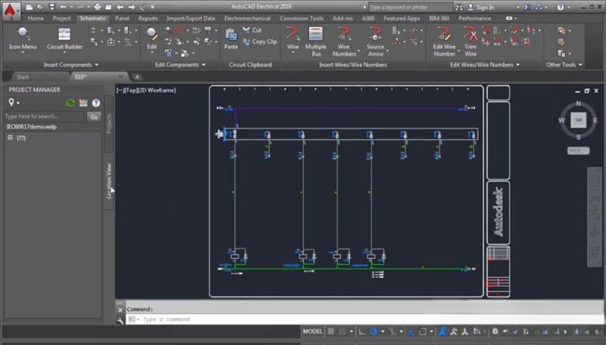Screen dimensions: 606x345
Task: Open the Import/Export Data tab
Action: (x=191, y=18)
